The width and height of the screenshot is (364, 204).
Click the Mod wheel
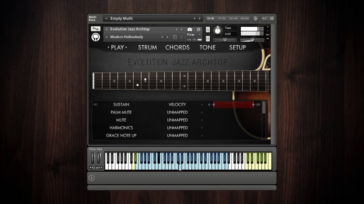[x=99, y=158]
